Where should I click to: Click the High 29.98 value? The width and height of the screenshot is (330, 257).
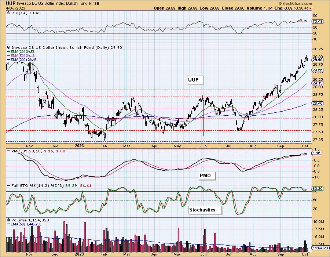pyautogui.click(x=187, y=8)
